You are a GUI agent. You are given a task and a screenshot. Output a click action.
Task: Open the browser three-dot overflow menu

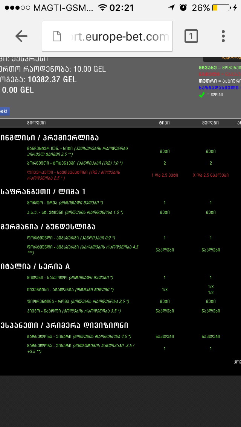[223, 36]
